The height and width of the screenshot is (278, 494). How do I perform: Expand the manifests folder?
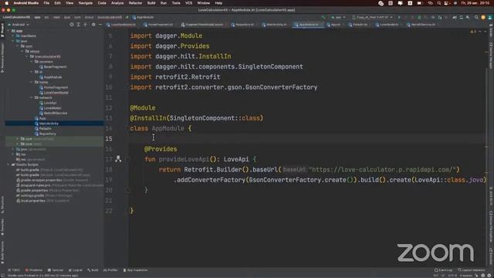[13, 36]
